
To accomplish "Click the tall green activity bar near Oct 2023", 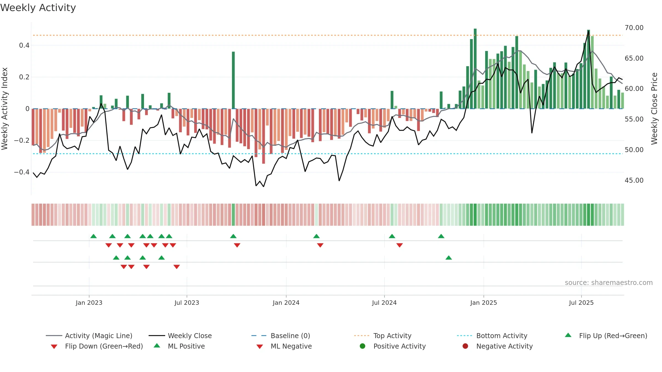I will (233, 80).
